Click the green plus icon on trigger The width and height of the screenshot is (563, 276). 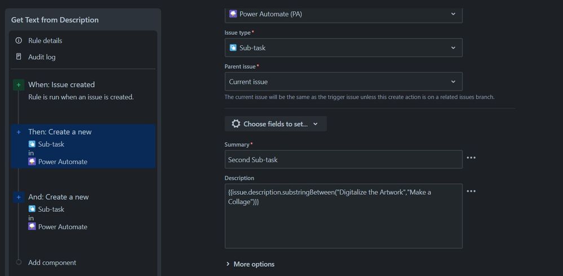click(x=19, y=84)
